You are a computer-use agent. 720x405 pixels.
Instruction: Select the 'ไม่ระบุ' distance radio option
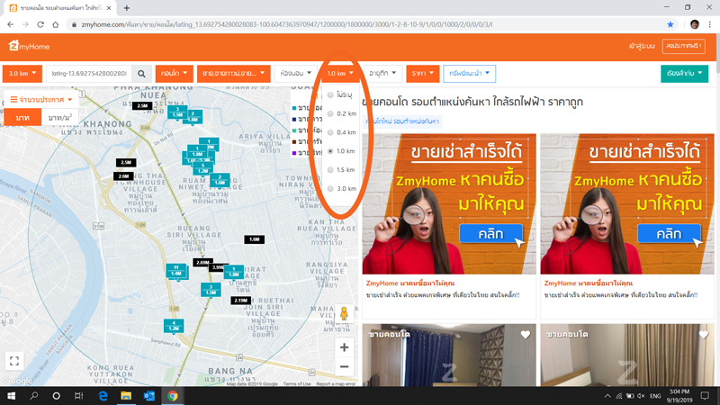[330, 95]
